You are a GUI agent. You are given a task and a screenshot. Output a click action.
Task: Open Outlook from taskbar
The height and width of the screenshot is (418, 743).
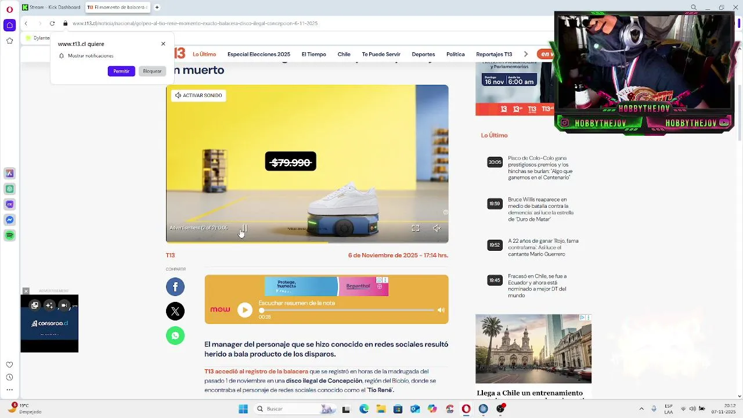[415, 409]
